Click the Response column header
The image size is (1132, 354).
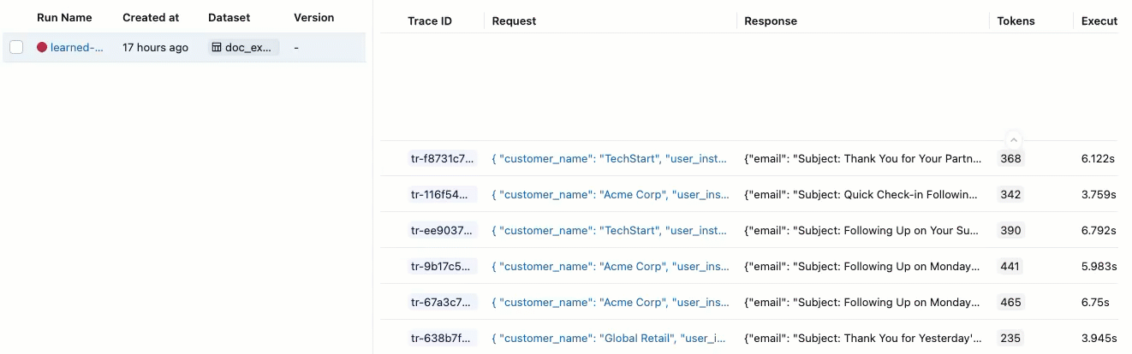[x=771, y=21]
